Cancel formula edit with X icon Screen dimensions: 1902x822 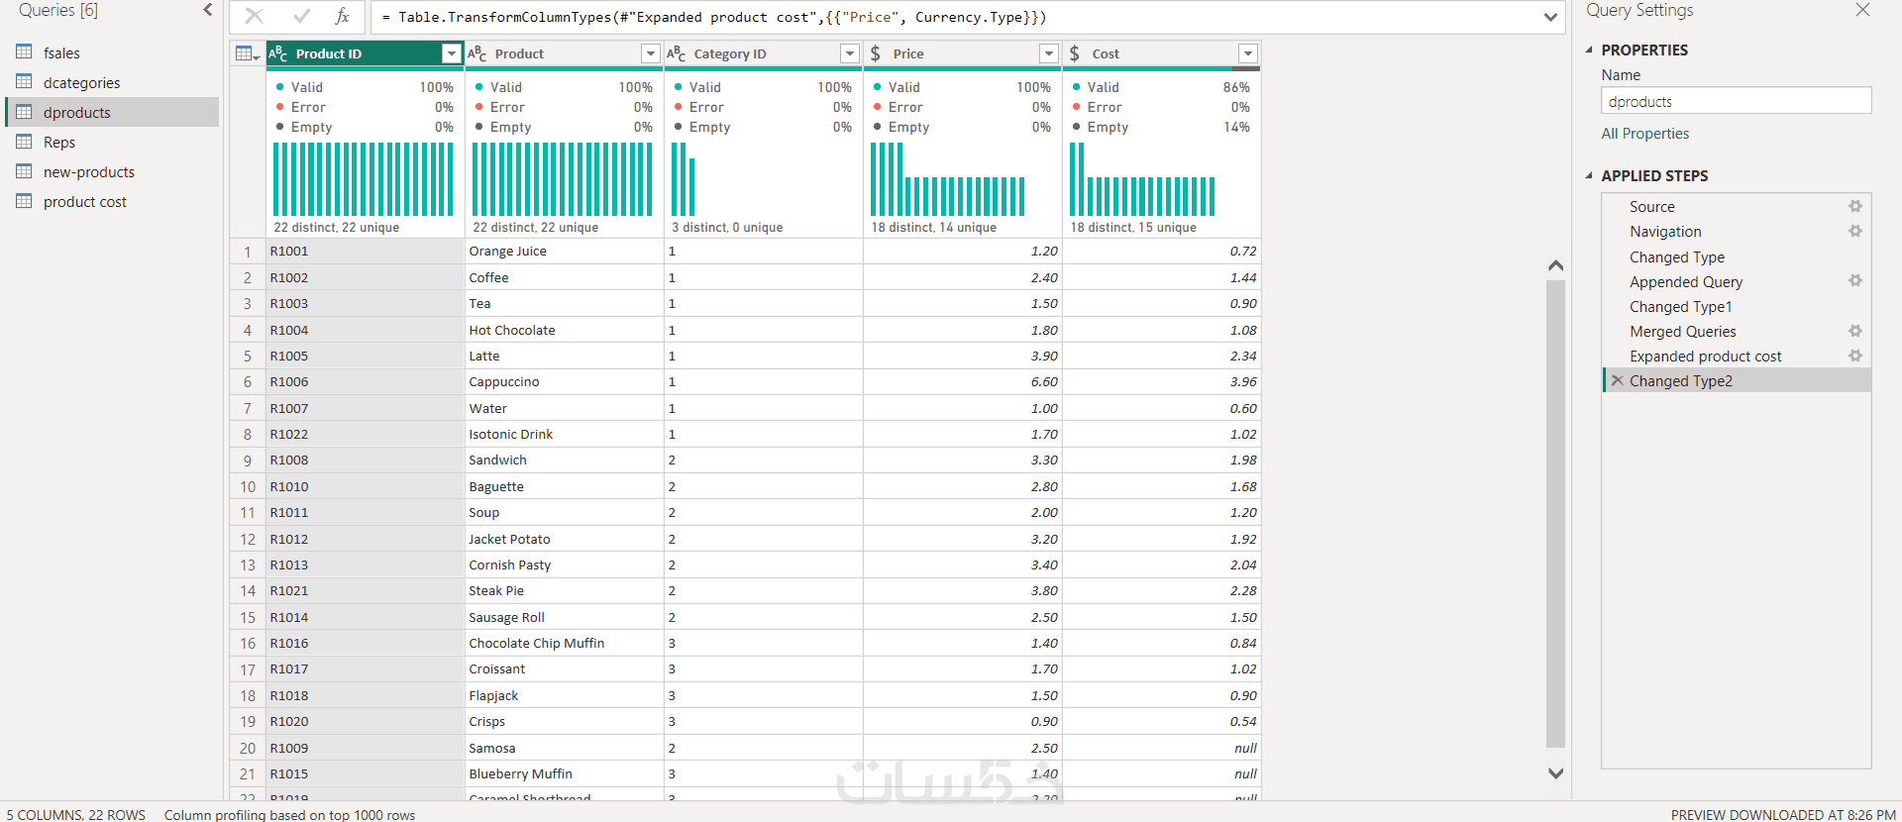coord(255,16)
